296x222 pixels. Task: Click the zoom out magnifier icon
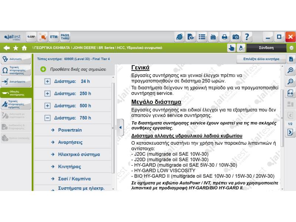click(290, 82)
